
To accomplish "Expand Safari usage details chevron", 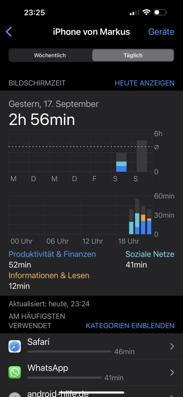I will [172, 346].
